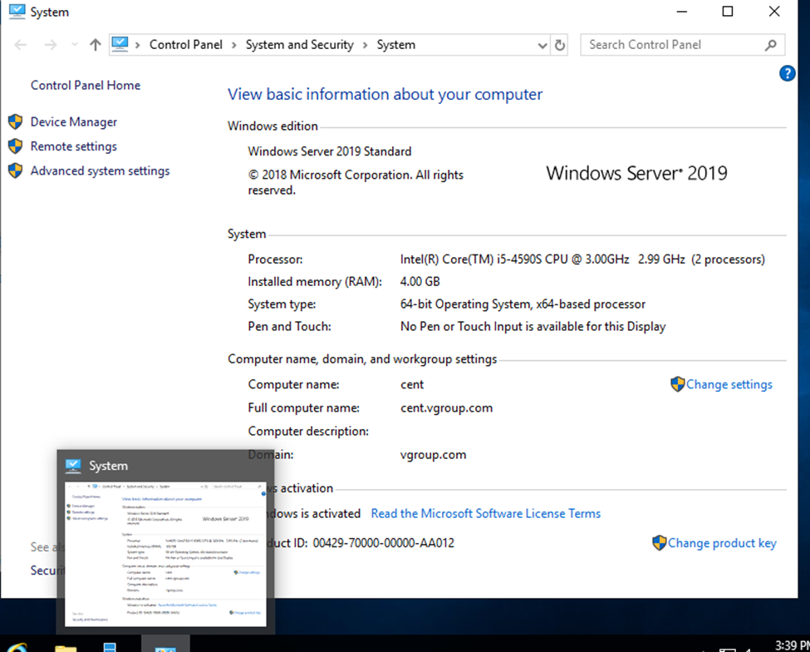This screenshot has height=652, width=810.
Task: Open Advanced system settings
Action: (x=100, y=170)
